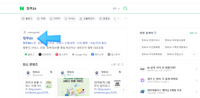
Task: Switch to the 이미지 search tab
Action: 55,19
